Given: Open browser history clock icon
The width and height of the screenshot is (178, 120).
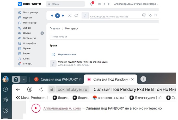Looking at the screenshot, I should [5, 89].
